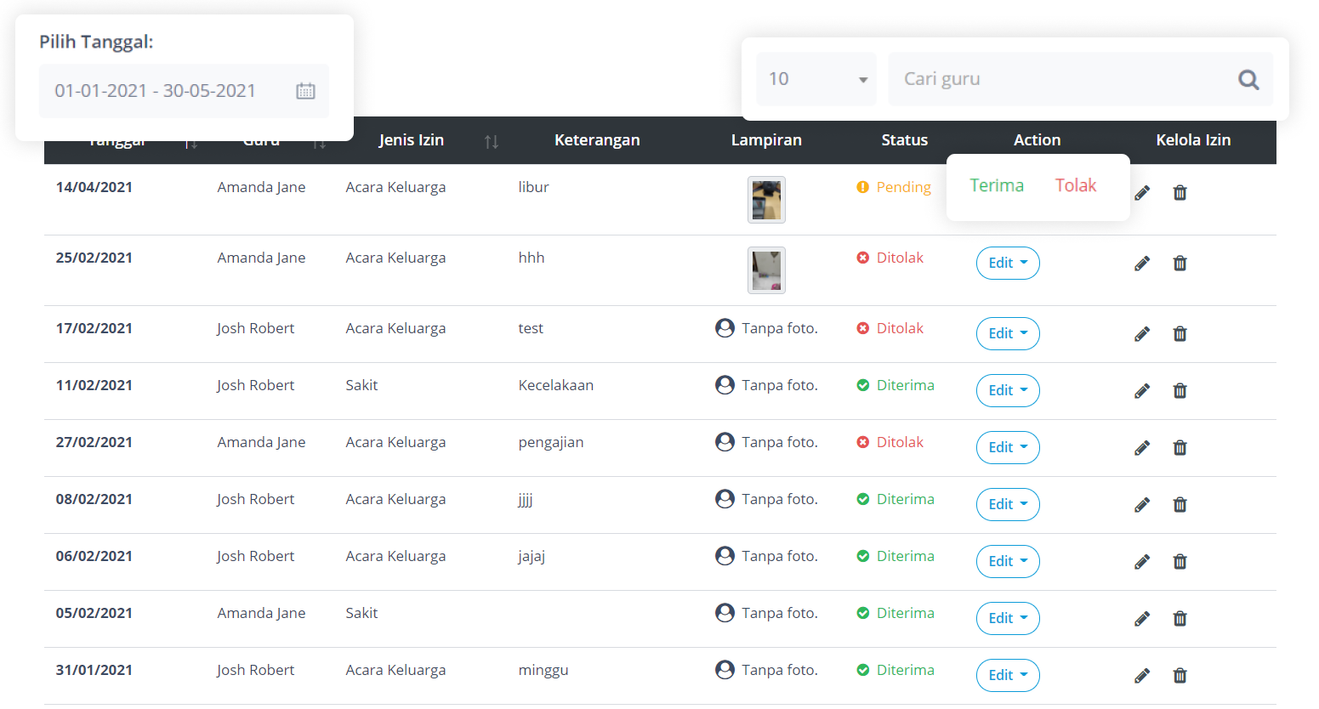Expand Edit dropdown in 05/02/2021 row

(1007, 619)
